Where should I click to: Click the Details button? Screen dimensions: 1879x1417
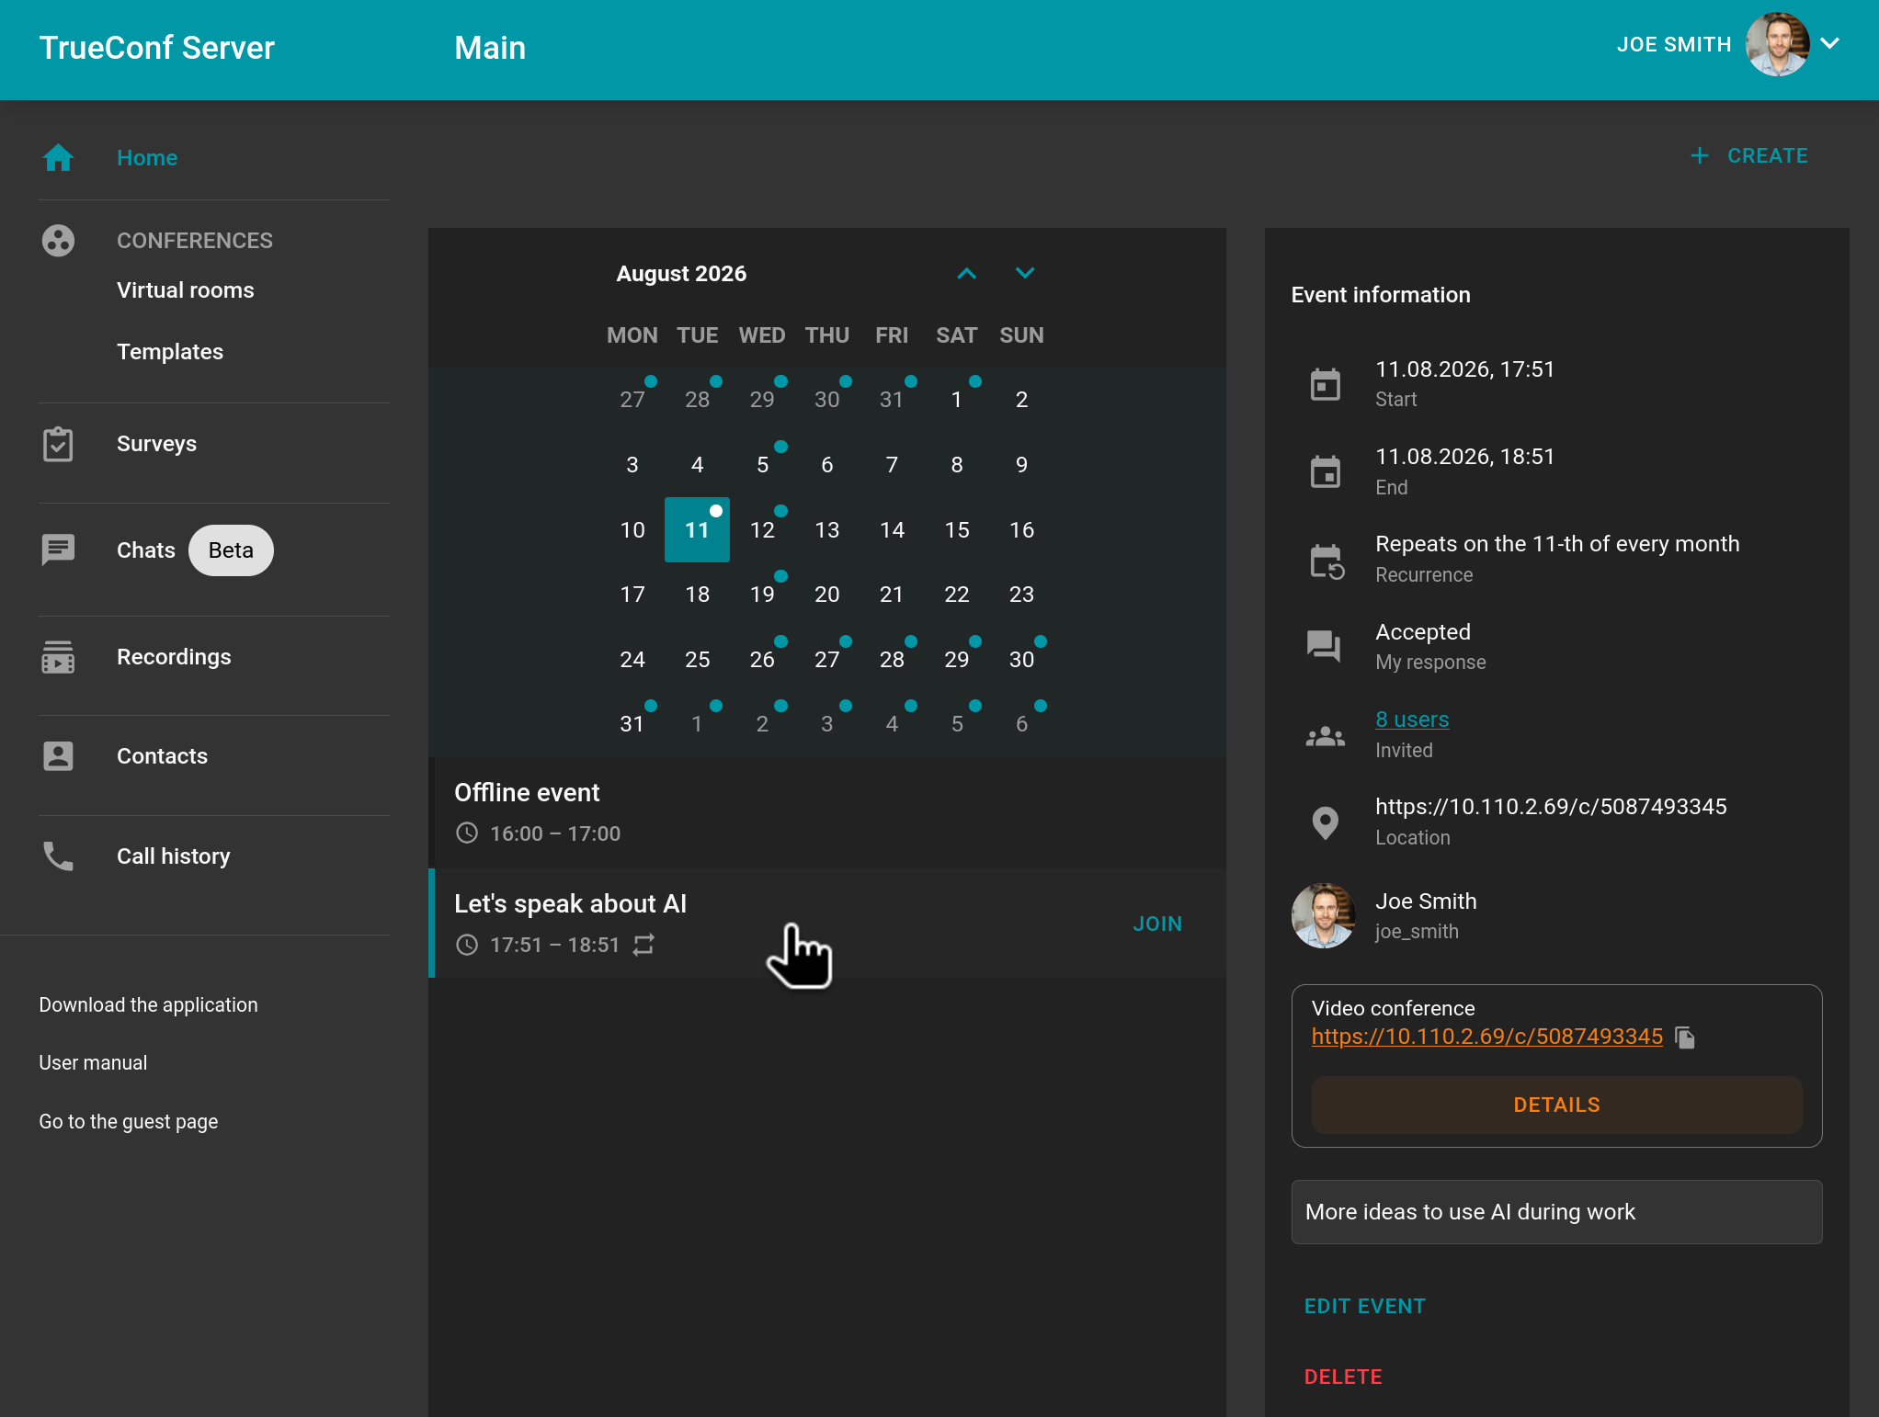[1556, 1105]
